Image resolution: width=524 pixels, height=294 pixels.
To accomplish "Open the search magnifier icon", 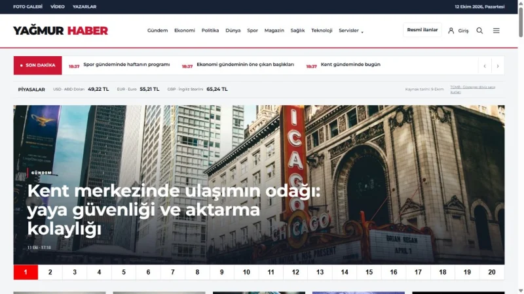I will (x=479, y=31).
